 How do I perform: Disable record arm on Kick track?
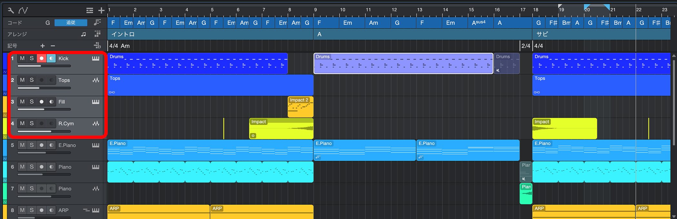[x=41, y=58]
